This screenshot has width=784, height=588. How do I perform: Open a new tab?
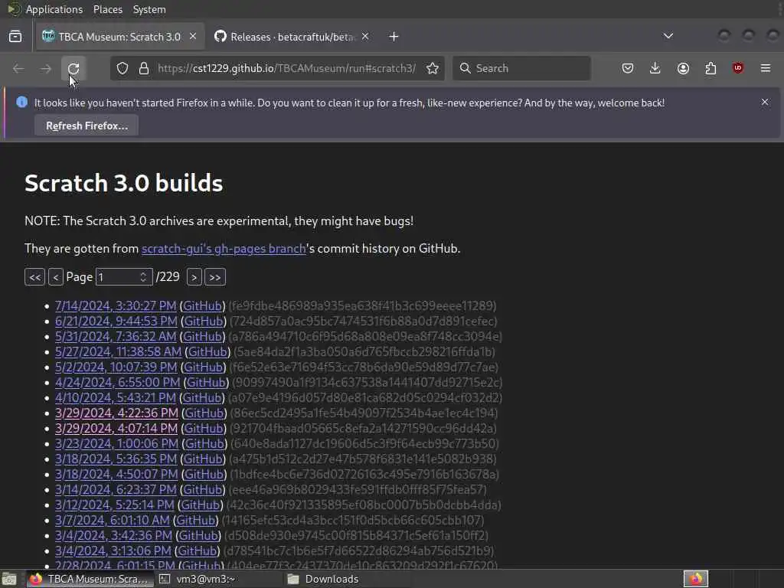[394, 37]
